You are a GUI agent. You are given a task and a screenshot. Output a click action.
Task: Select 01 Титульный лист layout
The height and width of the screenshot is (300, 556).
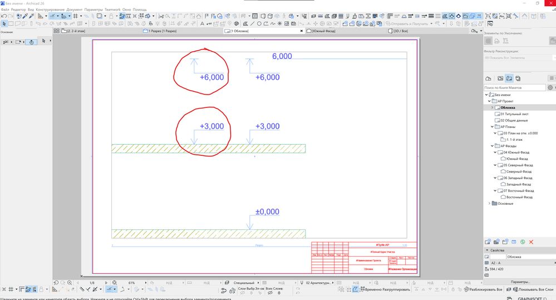tap(514, 114)
